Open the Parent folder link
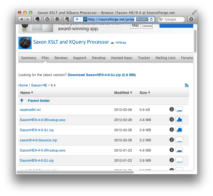 pos(39,100)
